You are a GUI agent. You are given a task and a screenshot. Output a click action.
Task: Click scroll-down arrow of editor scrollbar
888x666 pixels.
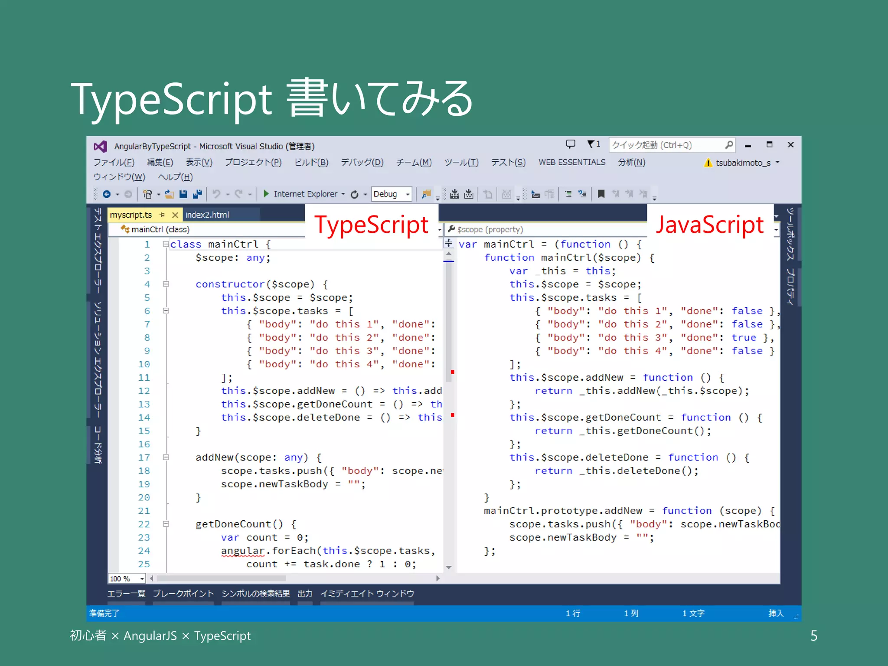[449, 567]
